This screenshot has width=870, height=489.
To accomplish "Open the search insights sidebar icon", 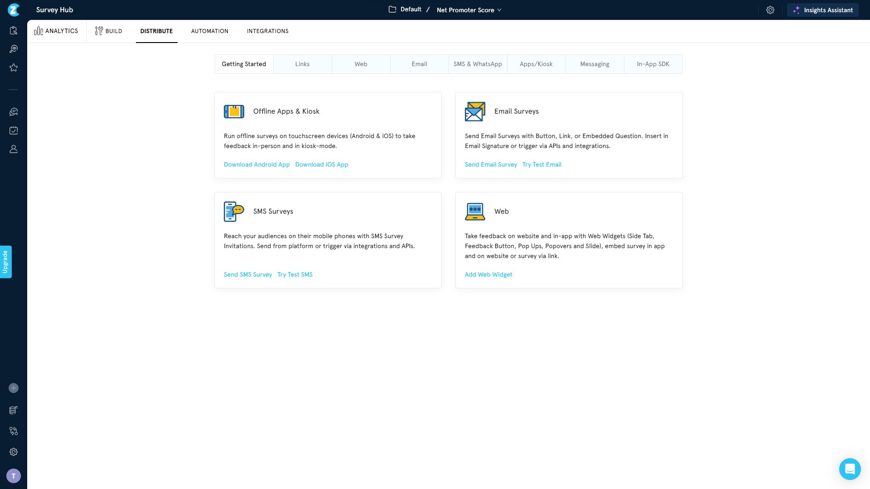I will (x=14, y=49).
